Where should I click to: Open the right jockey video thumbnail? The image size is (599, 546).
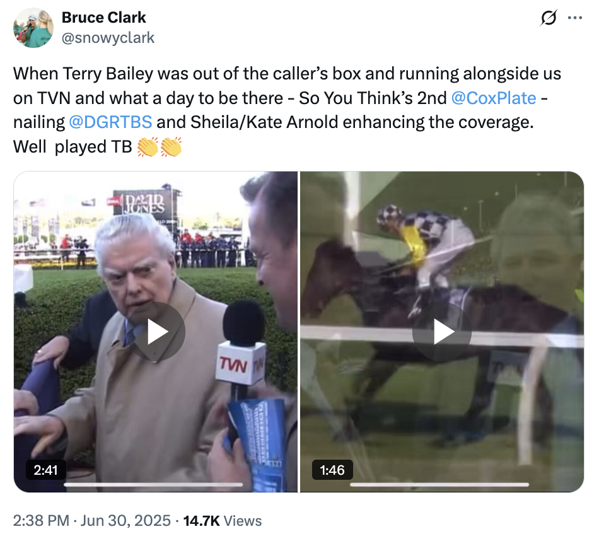click(x=442, y=332)
